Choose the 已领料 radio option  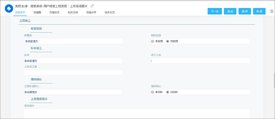[x=168, y=92]
